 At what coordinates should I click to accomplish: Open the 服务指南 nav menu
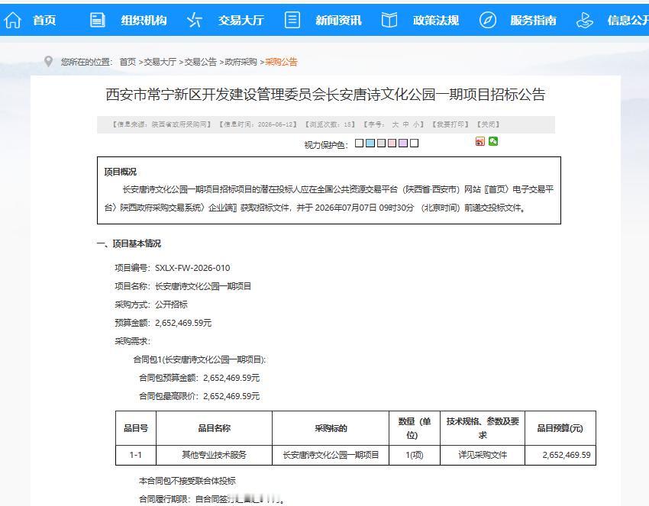(533, 20)
